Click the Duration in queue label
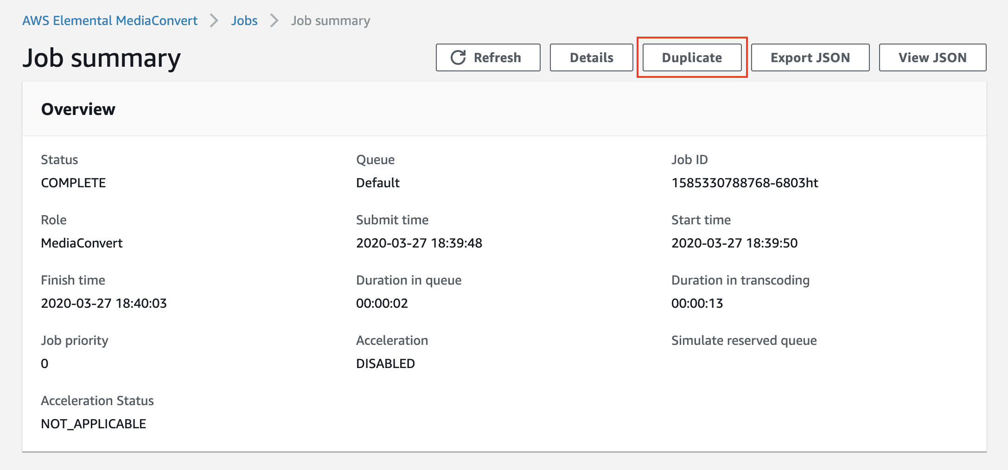Screen dimensions: 1008x470 click(x=409, y=280)
